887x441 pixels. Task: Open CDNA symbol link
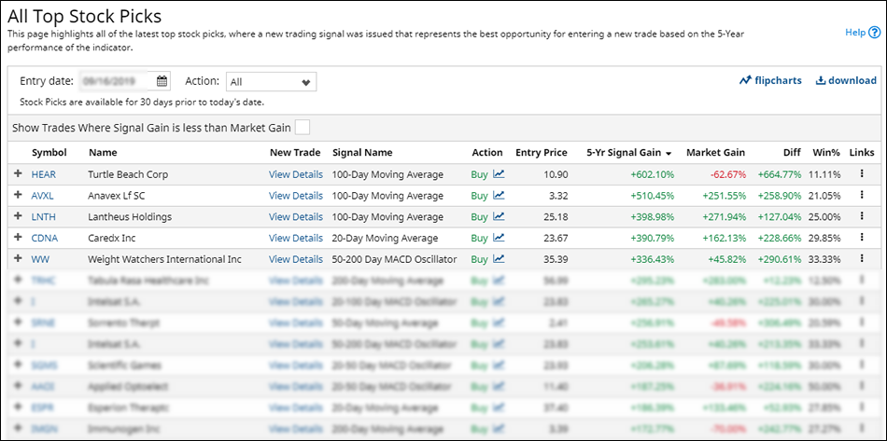tap(45, 239)
